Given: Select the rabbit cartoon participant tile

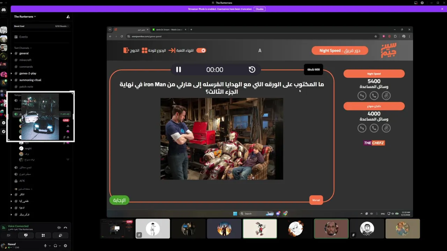Looking at the screenshot, I should (260, 229).
